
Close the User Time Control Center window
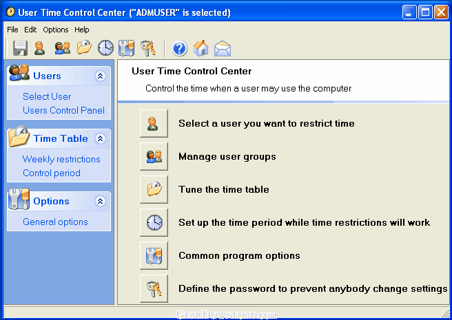(442, 12)
